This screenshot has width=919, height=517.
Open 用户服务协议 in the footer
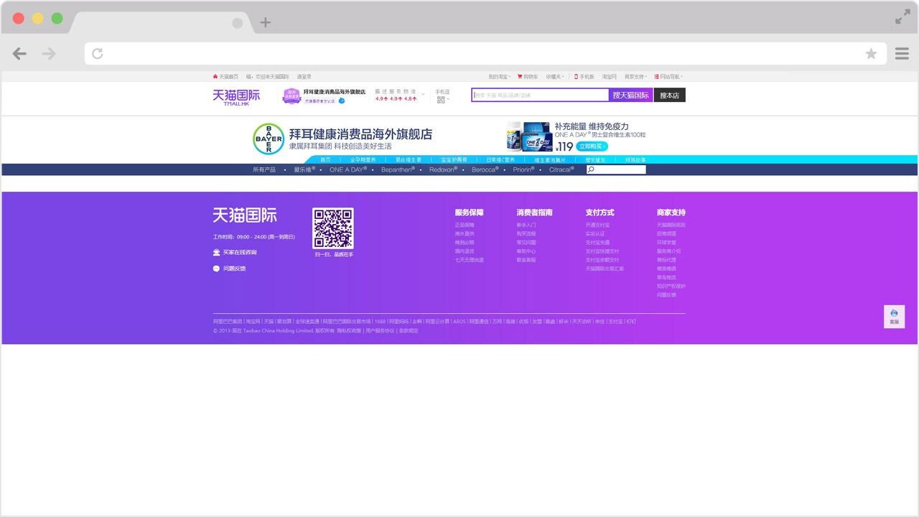point(380,331)
